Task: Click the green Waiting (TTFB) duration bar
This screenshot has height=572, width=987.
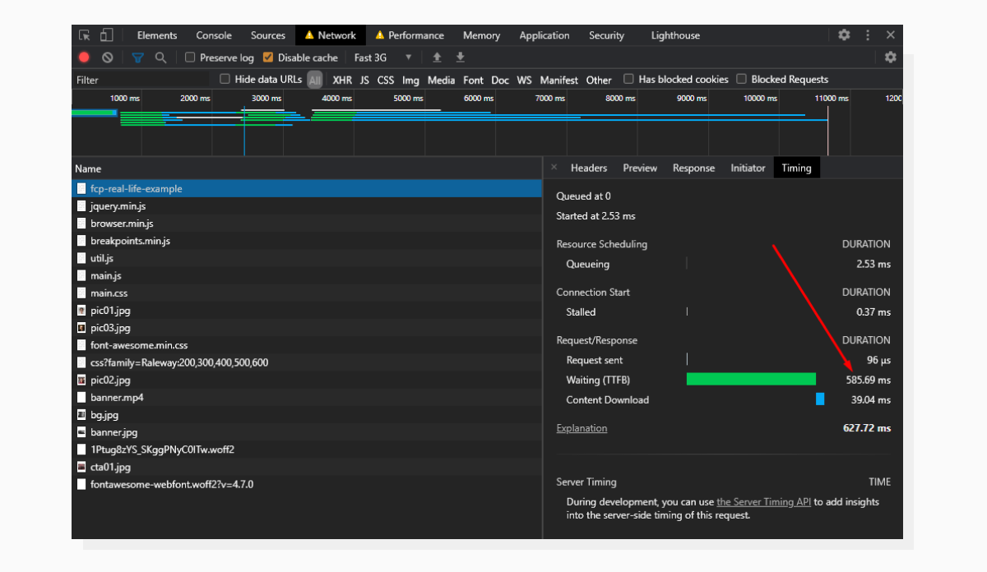Action: [751, 379]
